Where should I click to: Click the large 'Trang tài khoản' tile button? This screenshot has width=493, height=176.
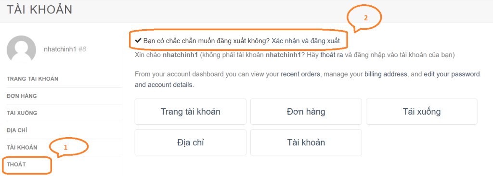191,111
